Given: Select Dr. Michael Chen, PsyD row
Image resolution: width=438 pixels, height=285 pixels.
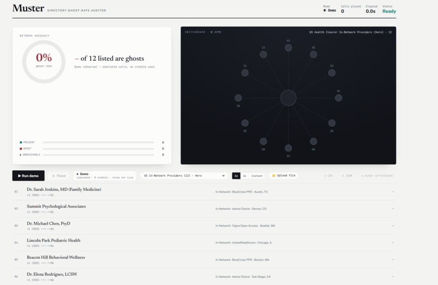Looking at the screenshot, I should (x=204, y=226).
